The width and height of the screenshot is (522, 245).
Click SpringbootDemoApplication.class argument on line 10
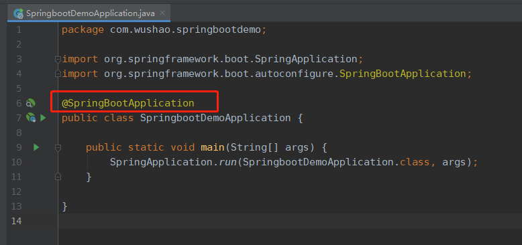point(337,162)
